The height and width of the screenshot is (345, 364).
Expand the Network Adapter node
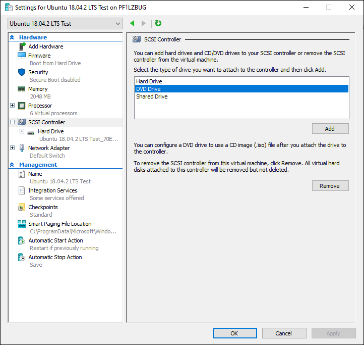coord(13,148)
